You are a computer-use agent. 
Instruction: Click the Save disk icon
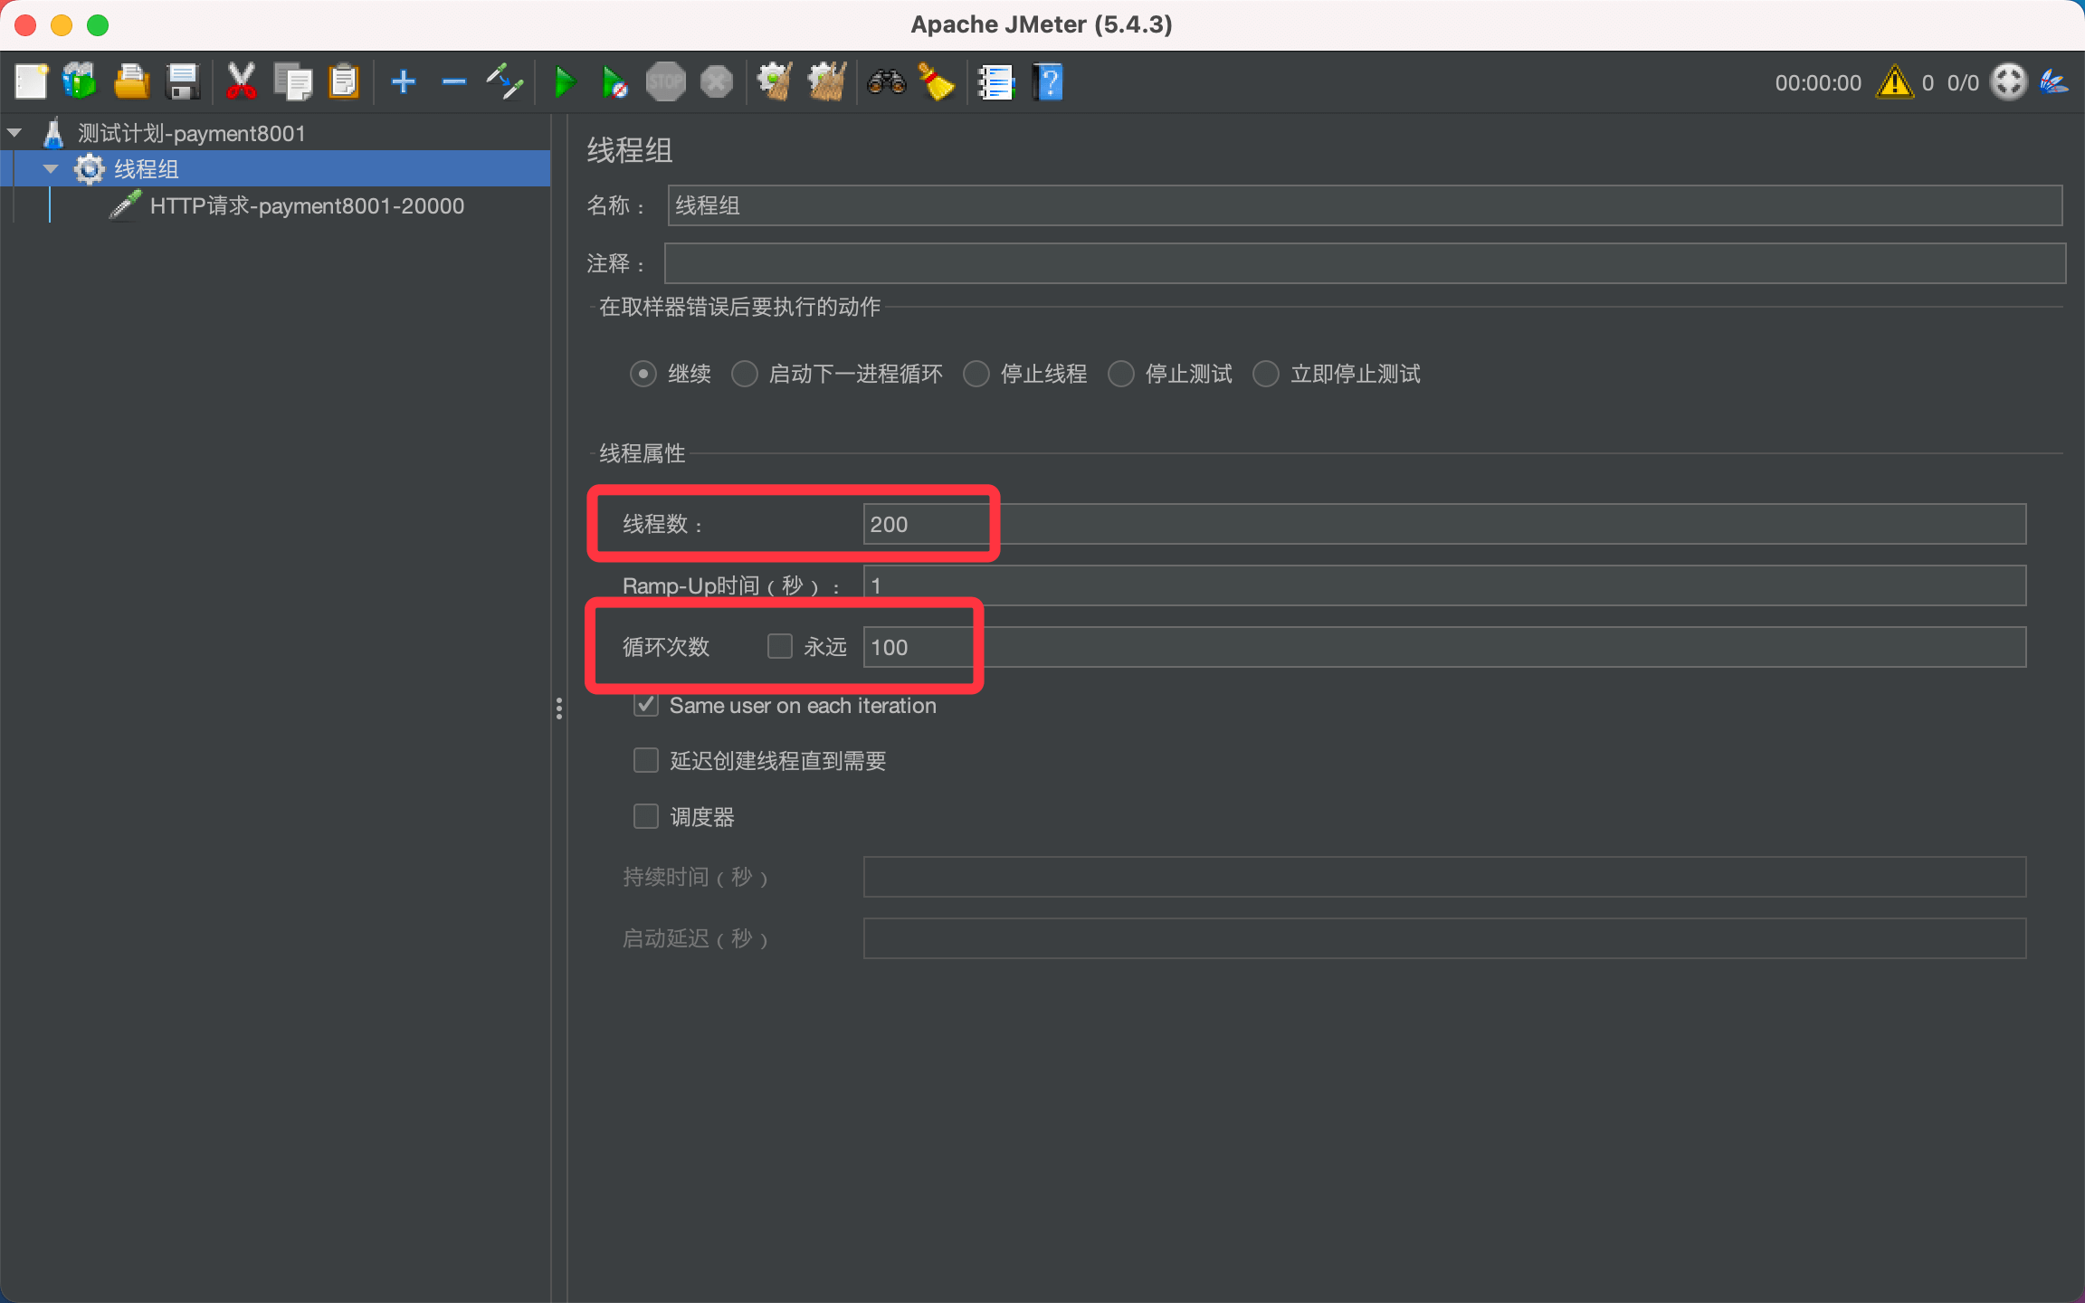coord(183,82)
